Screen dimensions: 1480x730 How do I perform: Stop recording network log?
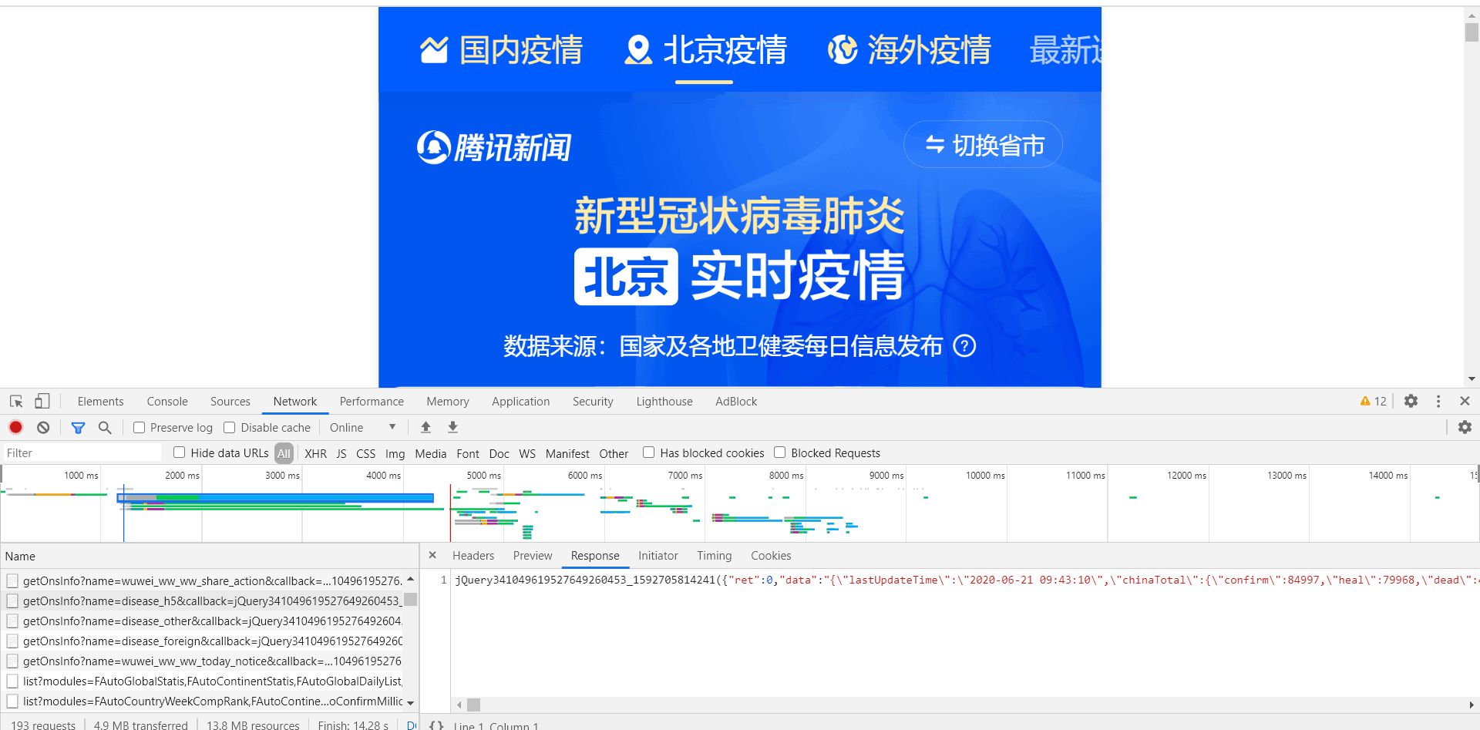coord(16,427)
